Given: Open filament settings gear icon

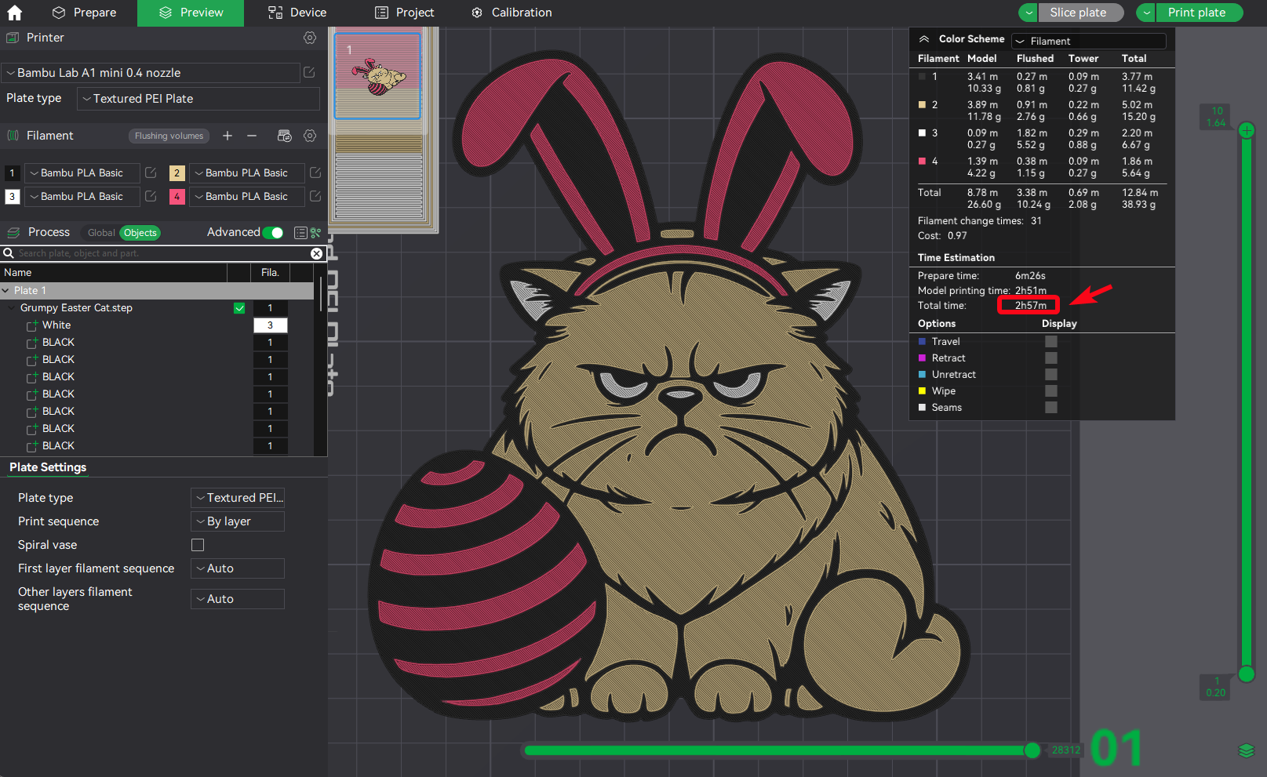Looking at the screenshot, I should coord(310,136).
